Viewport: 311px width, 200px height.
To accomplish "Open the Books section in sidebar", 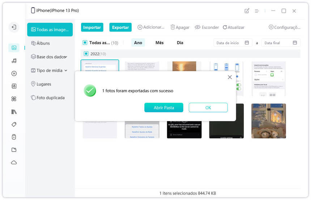I will coord(14,112).
